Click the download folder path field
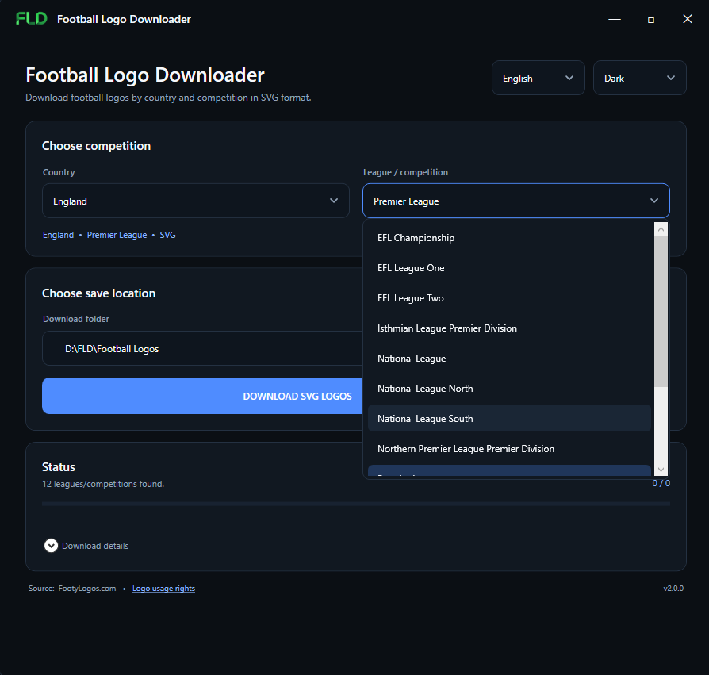This screenshot has width=709, height=675. (202, 348)
